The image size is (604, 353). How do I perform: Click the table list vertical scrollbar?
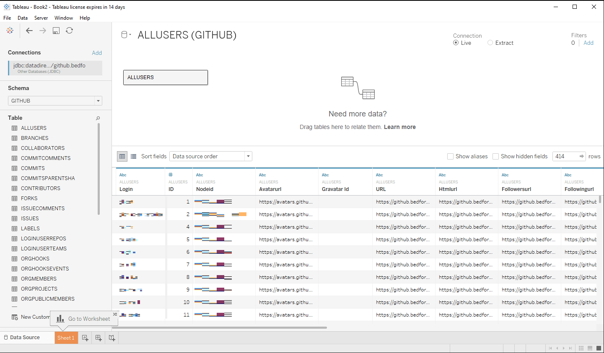(x=99, y=169)
